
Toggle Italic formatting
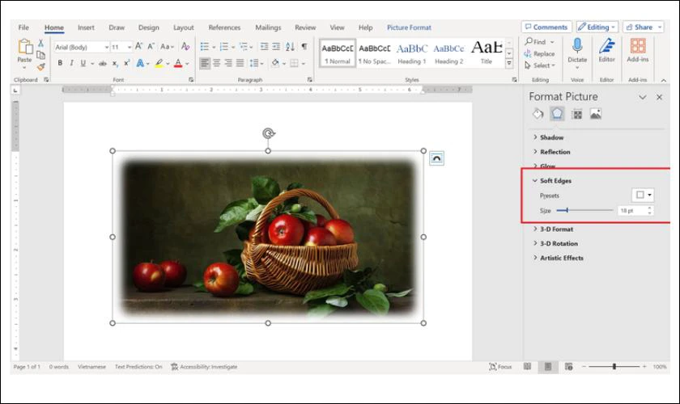(x=71, y=63)
